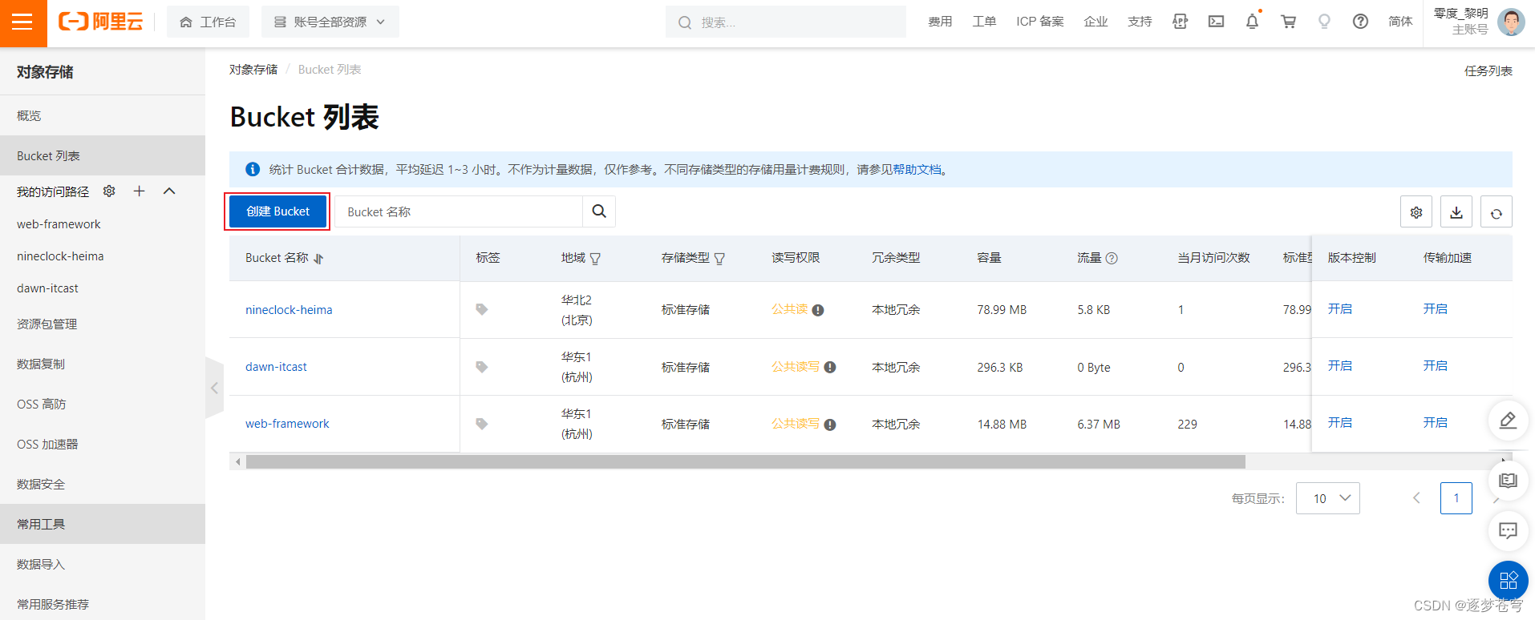Image resolution: width=1535 pixels, height=620 pixels.
Task: Collapse the 我的访问路径 section
Action: [x=169, y=191]
